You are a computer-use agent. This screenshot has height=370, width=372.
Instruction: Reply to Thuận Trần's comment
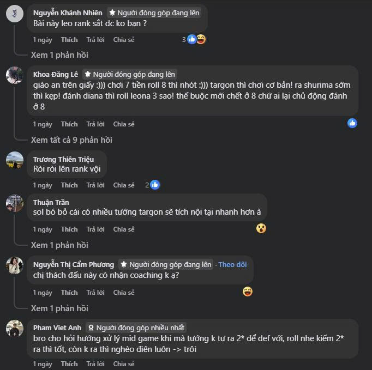click(95, 229)
